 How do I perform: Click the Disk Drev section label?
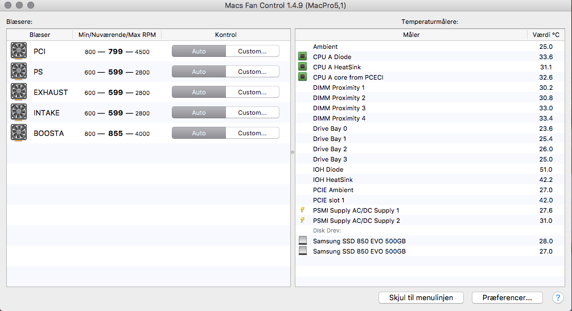(327, 230)
